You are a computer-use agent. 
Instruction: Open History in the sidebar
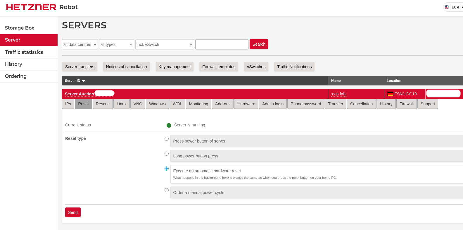[x=29, y=64]
